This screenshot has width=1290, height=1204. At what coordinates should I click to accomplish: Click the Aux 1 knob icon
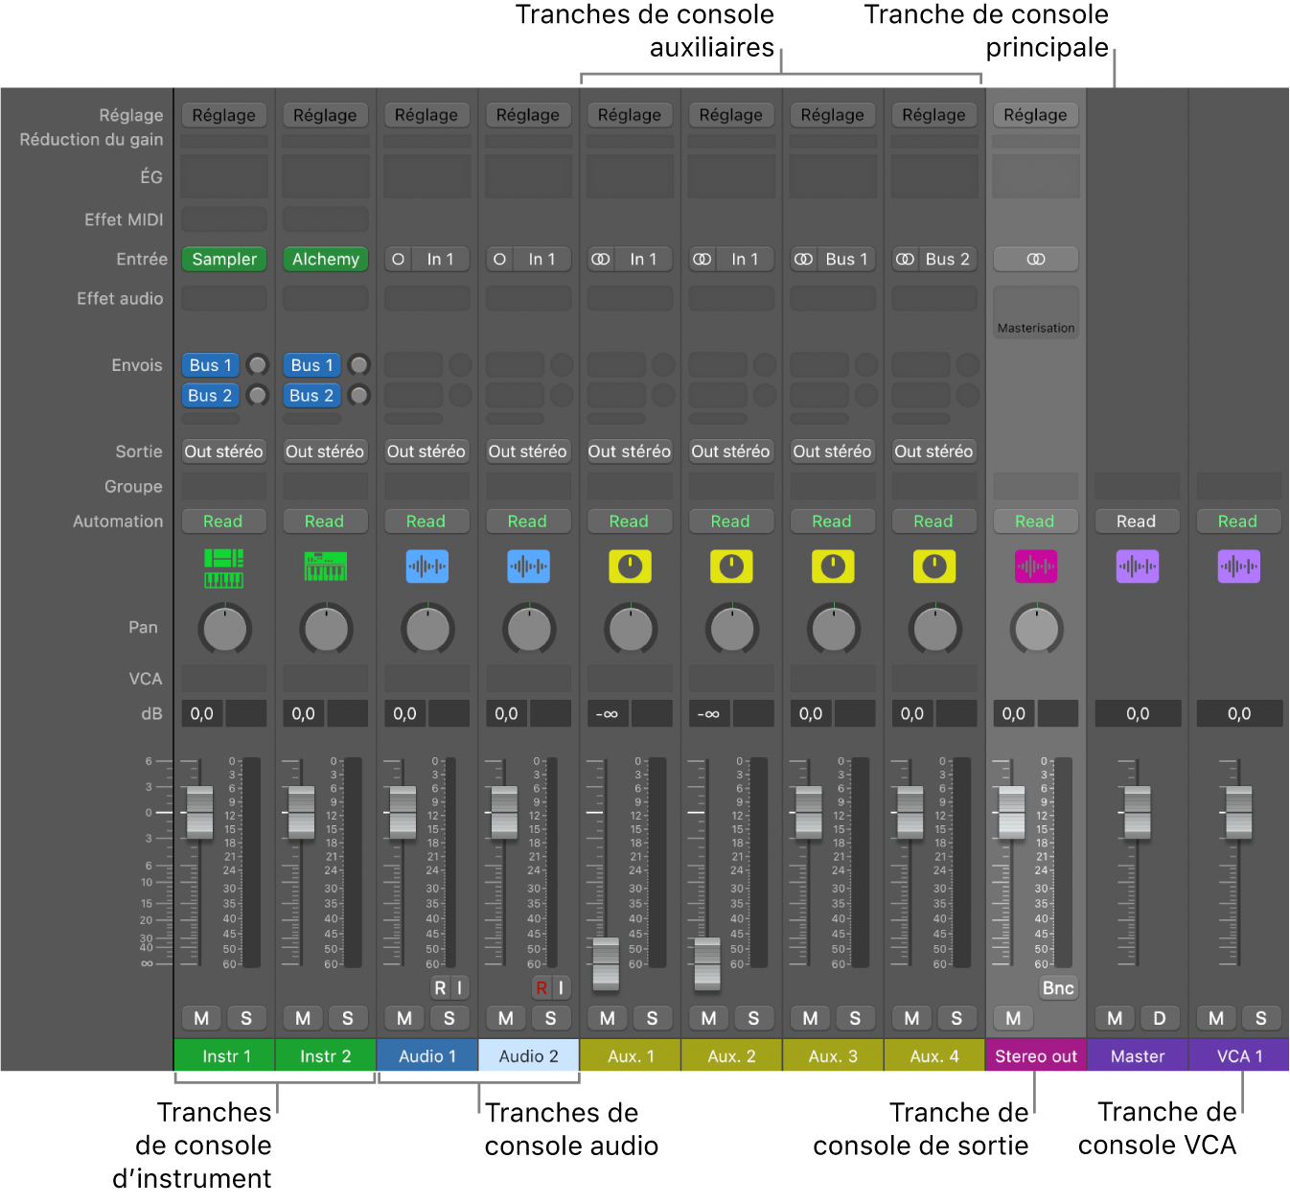[x=630, y=567]
